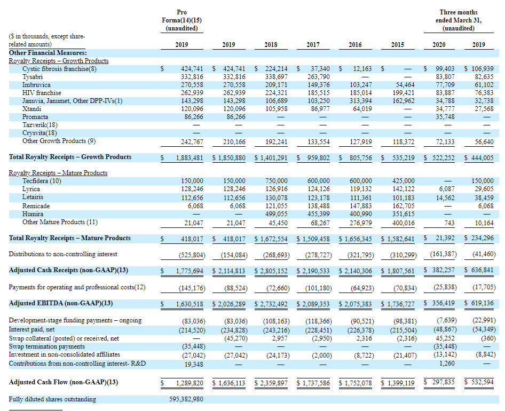Image resolution: width=505 pixels, height=411 pixels.
Task: Select the 19,348 R&D contributions value
Action: (194, 365)
